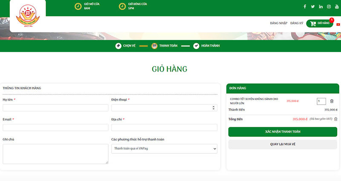Select the Thanh toán step
The height and width of the screenshot is (181, 341).
pos(164,46)
